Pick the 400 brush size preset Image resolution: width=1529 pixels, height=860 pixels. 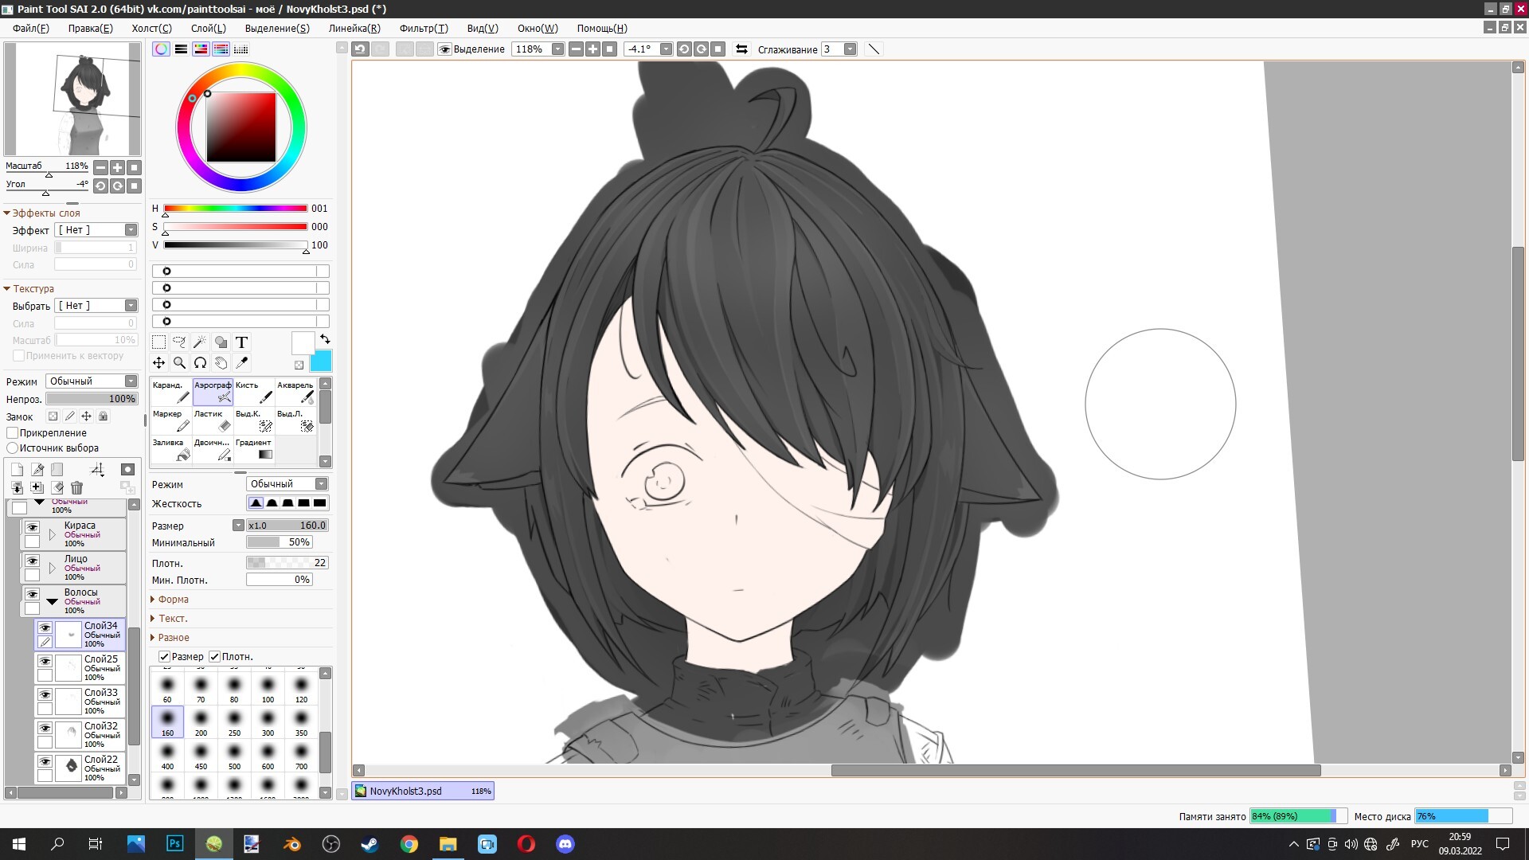167,756
